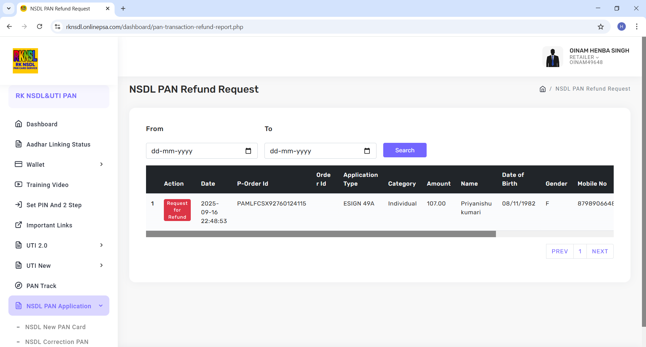Open the To date calendar picker icon
The image size is (646, 347).
pyautogui.click(x=367, y=151)
